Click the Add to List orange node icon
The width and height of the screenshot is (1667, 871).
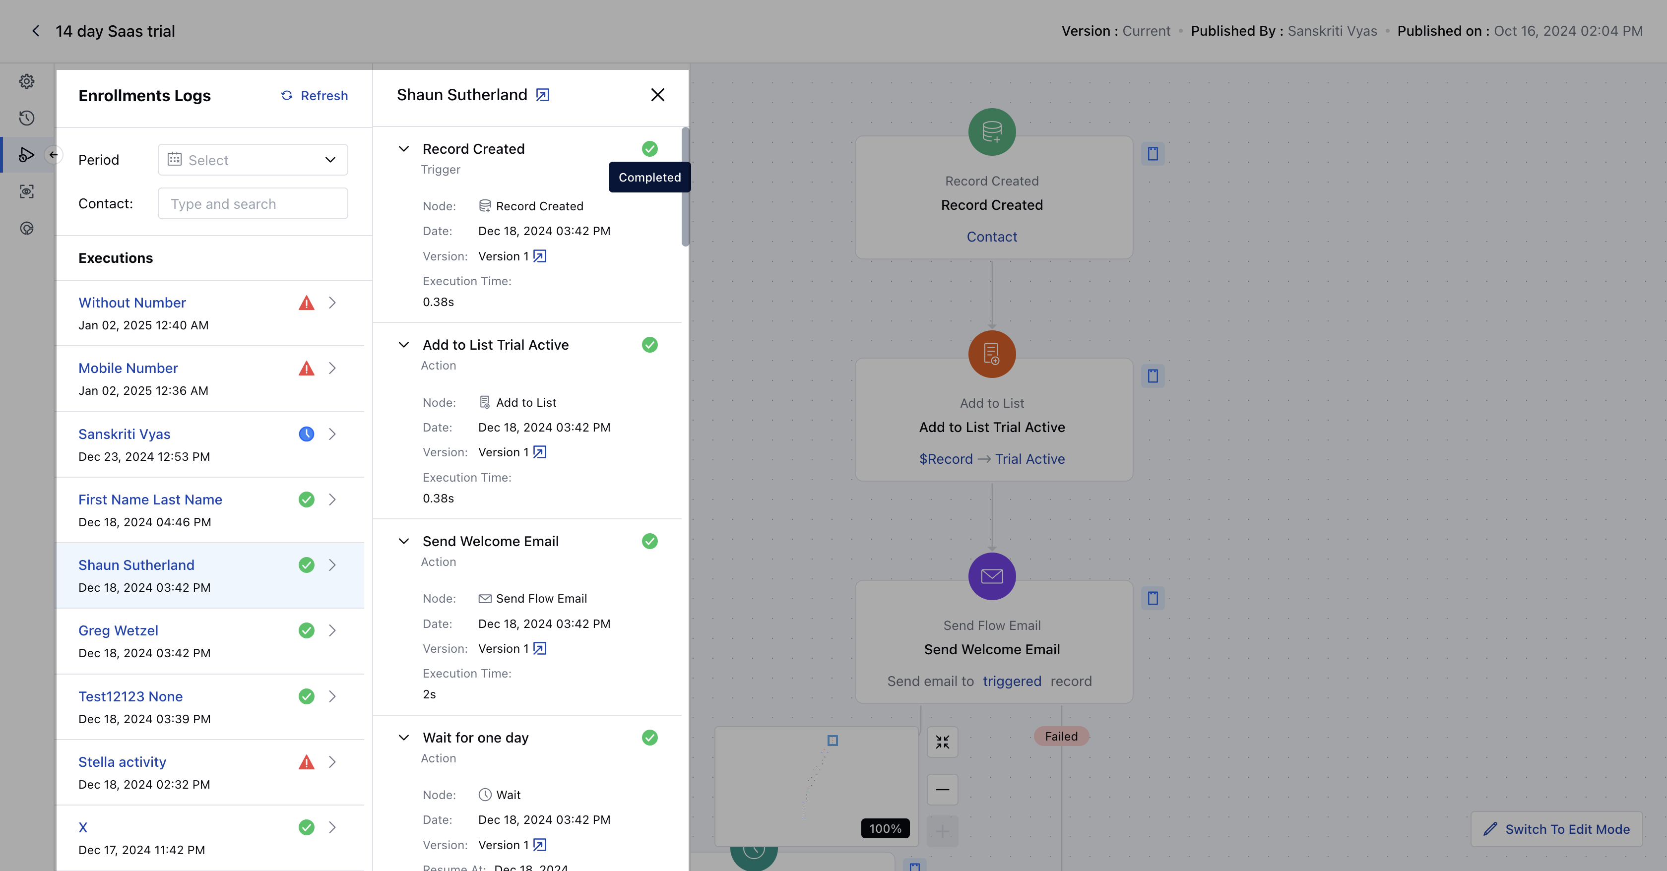click(991, 354)
